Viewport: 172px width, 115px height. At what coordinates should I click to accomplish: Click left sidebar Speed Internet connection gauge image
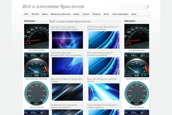(36, 65)
